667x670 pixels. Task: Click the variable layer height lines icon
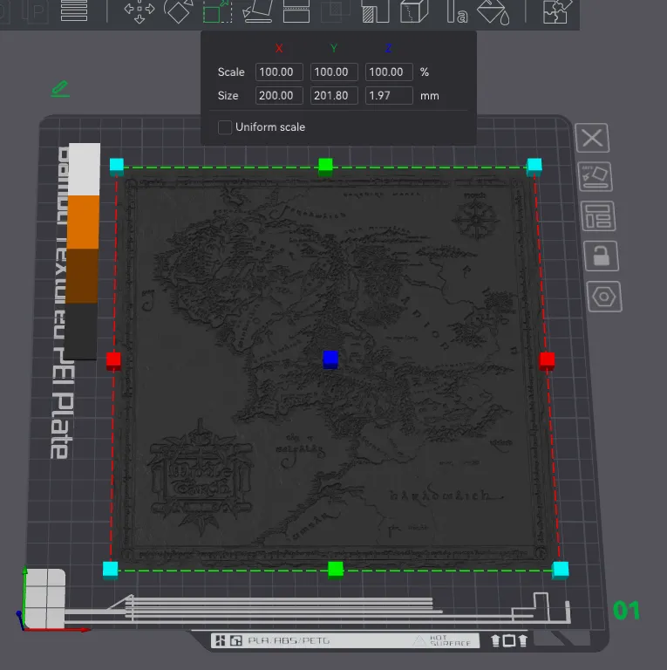tap(74, 10)
